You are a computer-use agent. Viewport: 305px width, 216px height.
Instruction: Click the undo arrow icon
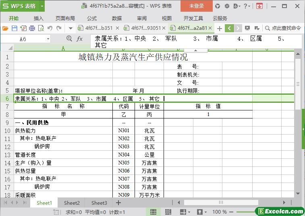tap(50, 28)
